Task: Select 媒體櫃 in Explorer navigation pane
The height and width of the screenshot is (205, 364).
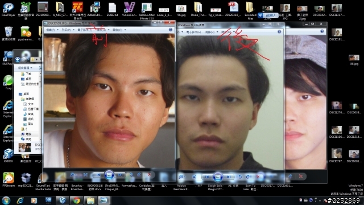Action: pyautogui.click(x=28, y=99)
